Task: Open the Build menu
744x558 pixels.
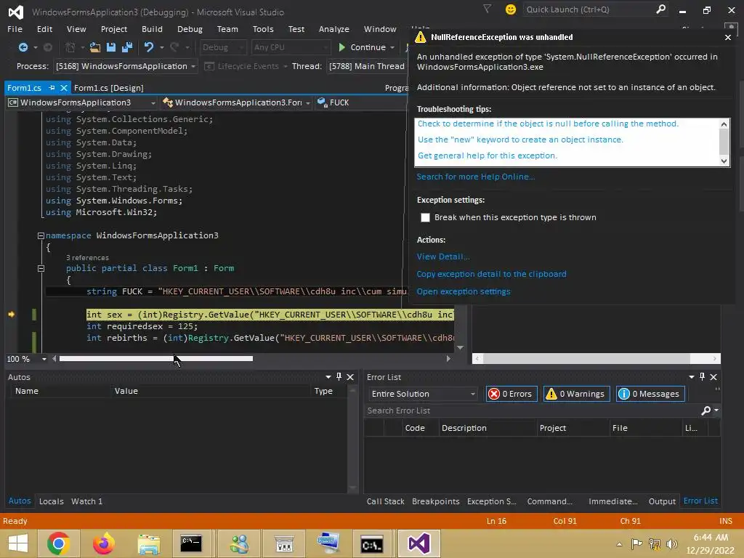Action: [x=152, y=29]
